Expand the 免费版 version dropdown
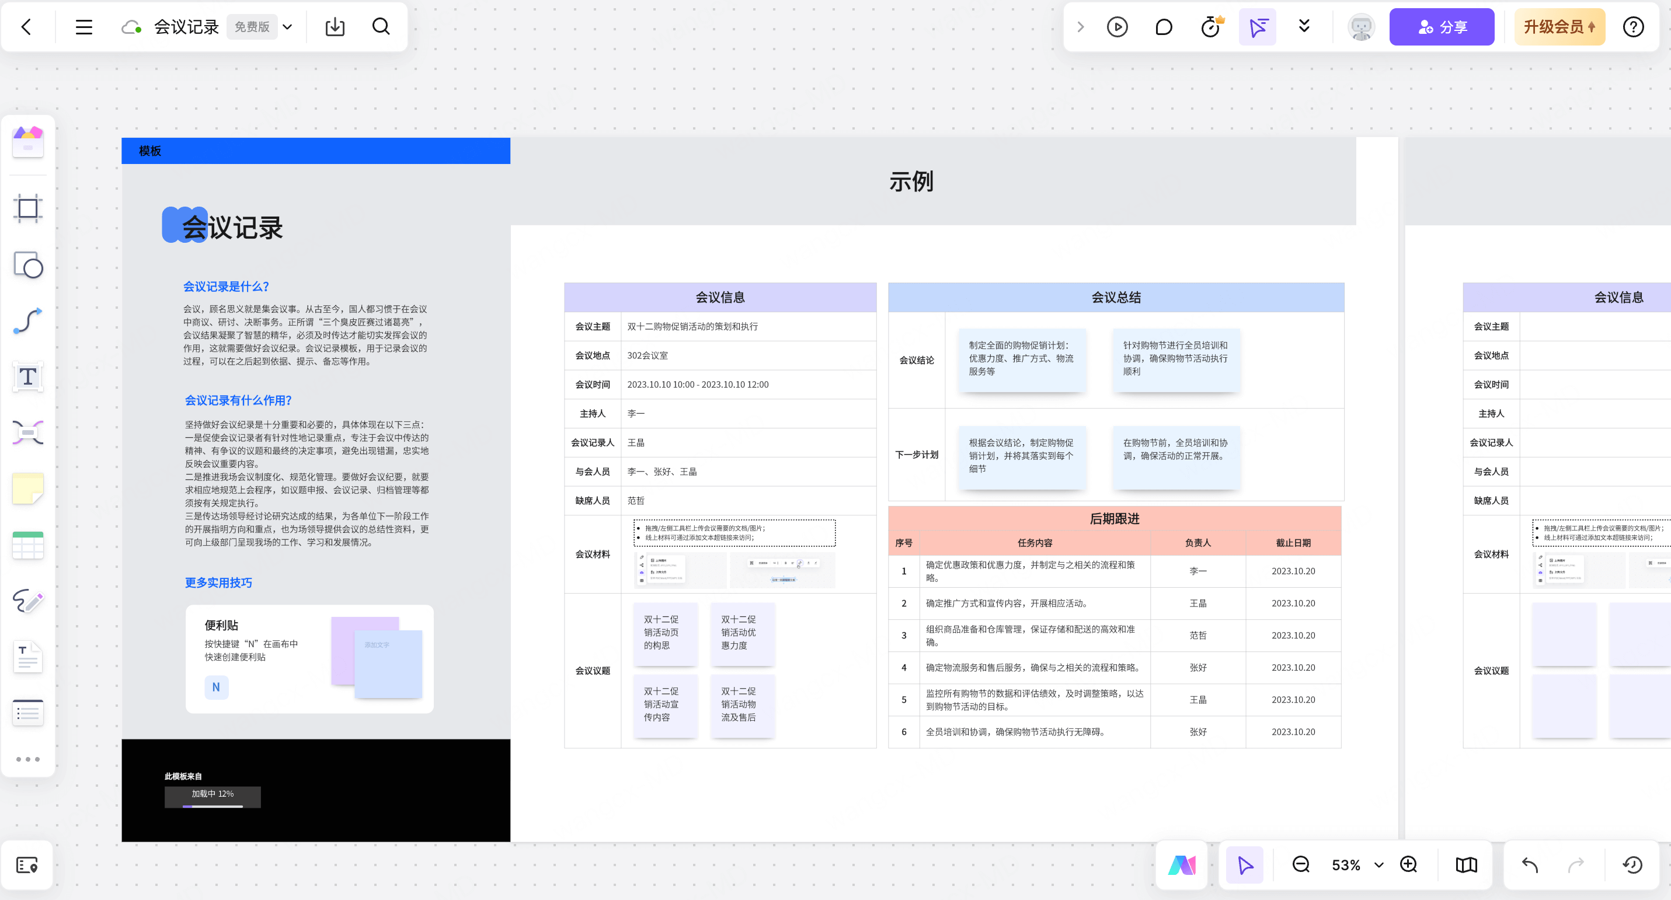The width and height of the screenshot is (1671, 900). (x=287, y=27)
